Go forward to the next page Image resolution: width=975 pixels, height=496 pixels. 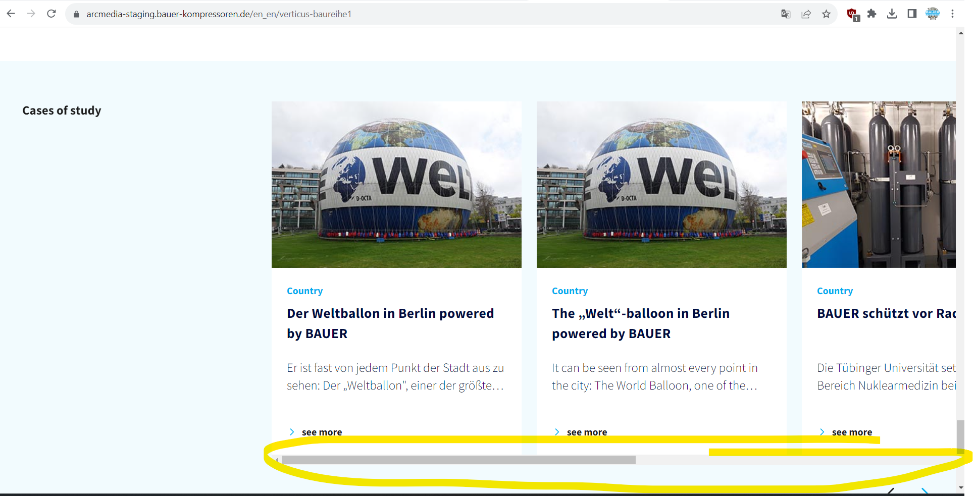point(31,14)
